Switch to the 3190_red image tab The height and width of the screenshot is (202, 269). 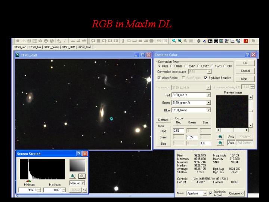coord(20,47)
